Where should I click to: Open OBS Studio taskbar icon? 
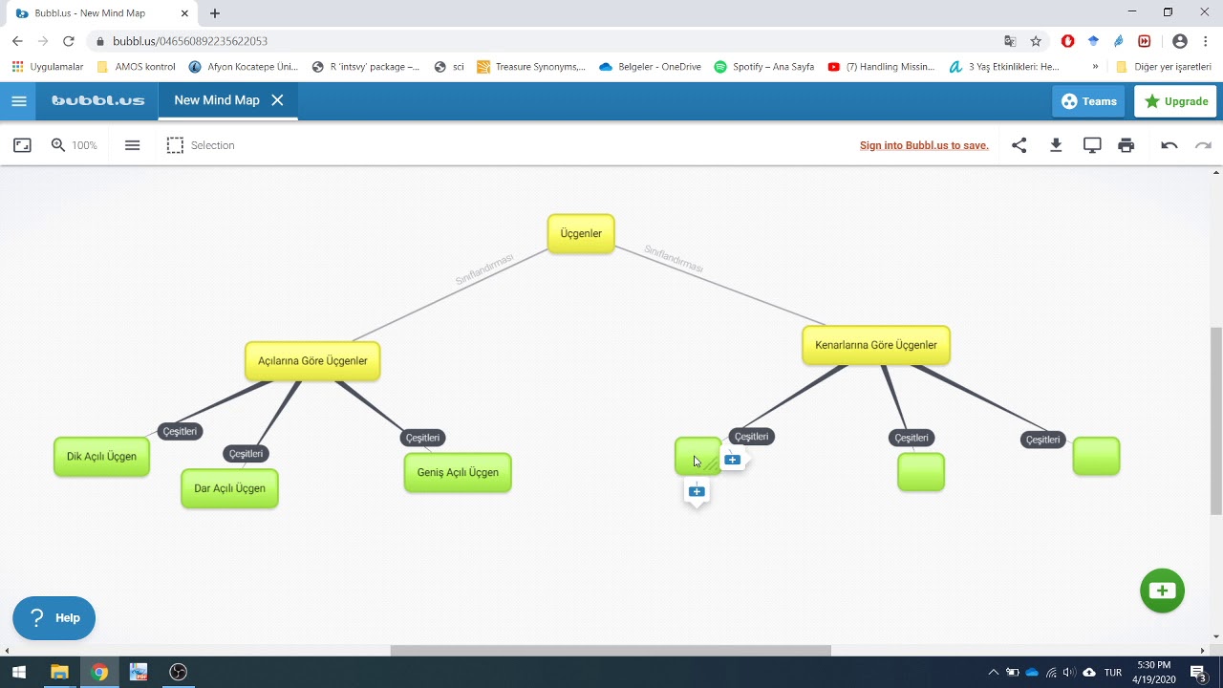coord(178,672)
